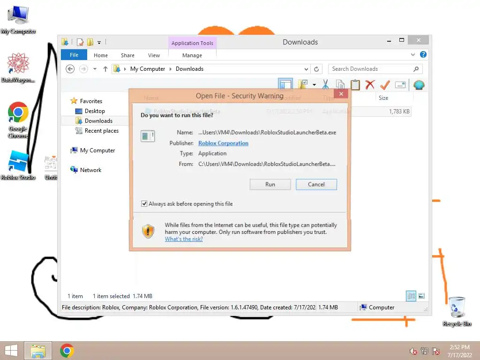
Task: Go back with the Back arrow
Action: point(70,69)
